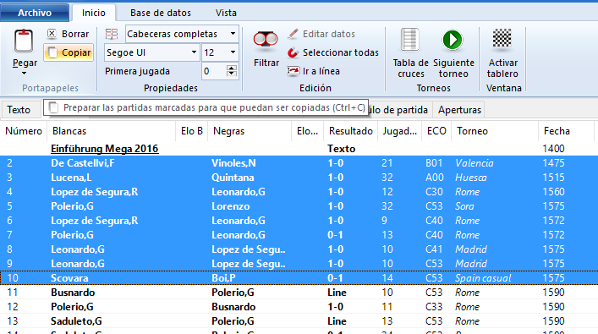This screenshot has width=598, height=334.
Task: Open the Archivo menu
Action: (35, 13)
